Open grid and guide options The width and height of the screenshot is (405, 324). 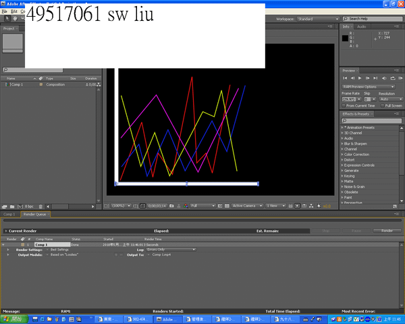click(136, 206)
